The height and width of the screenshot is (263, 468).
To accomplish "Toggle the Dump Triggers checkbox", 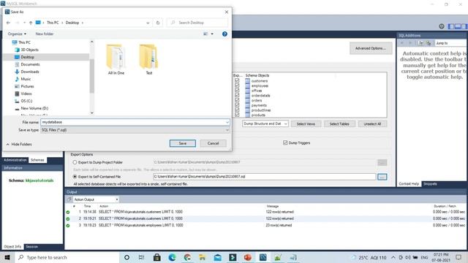I will point(285,143).
